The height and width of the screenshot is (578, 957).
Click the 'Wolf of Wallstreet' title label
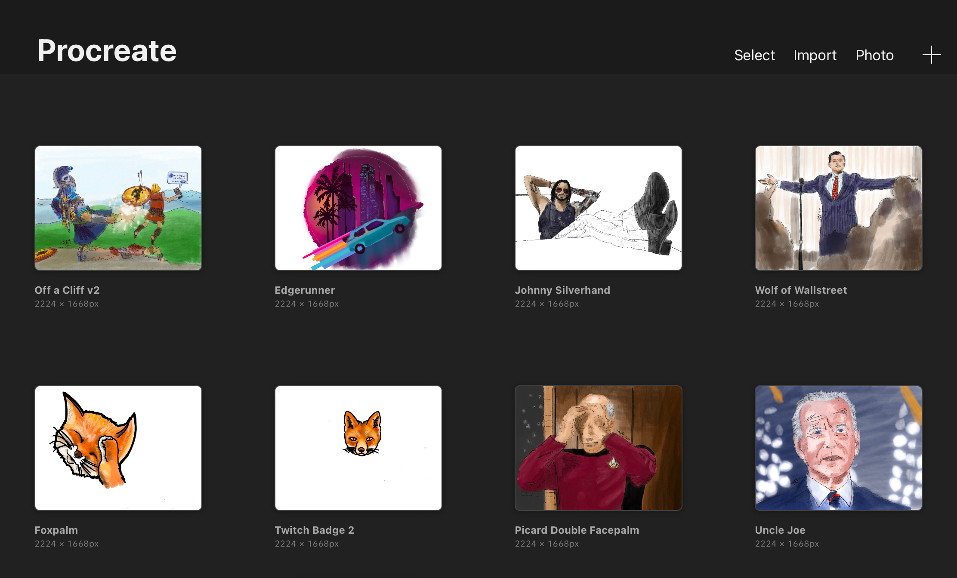point(801,290)
